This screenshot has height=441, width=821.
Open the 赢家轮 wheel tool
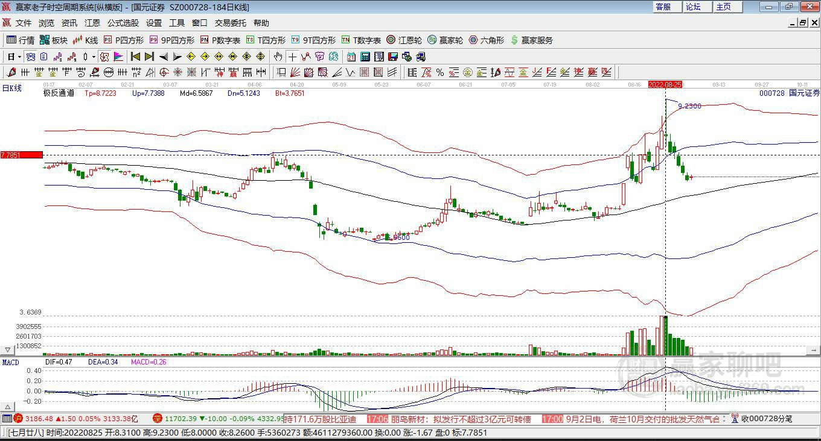(x=445, y=40)
